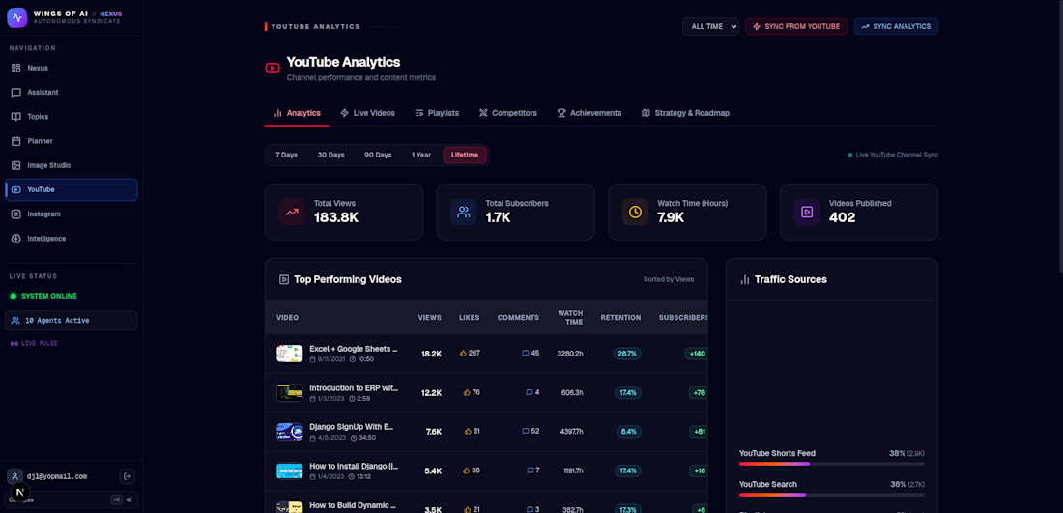Click the red YouTube logo beside page title

tap(273, 68)
